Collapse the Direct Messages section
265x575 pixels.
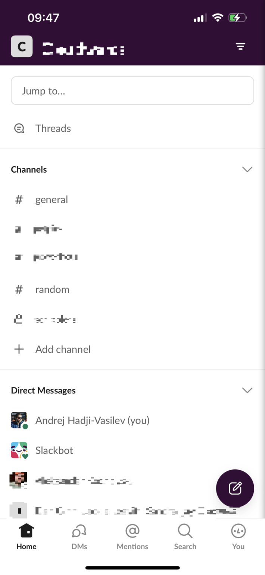tap(247, 390)
